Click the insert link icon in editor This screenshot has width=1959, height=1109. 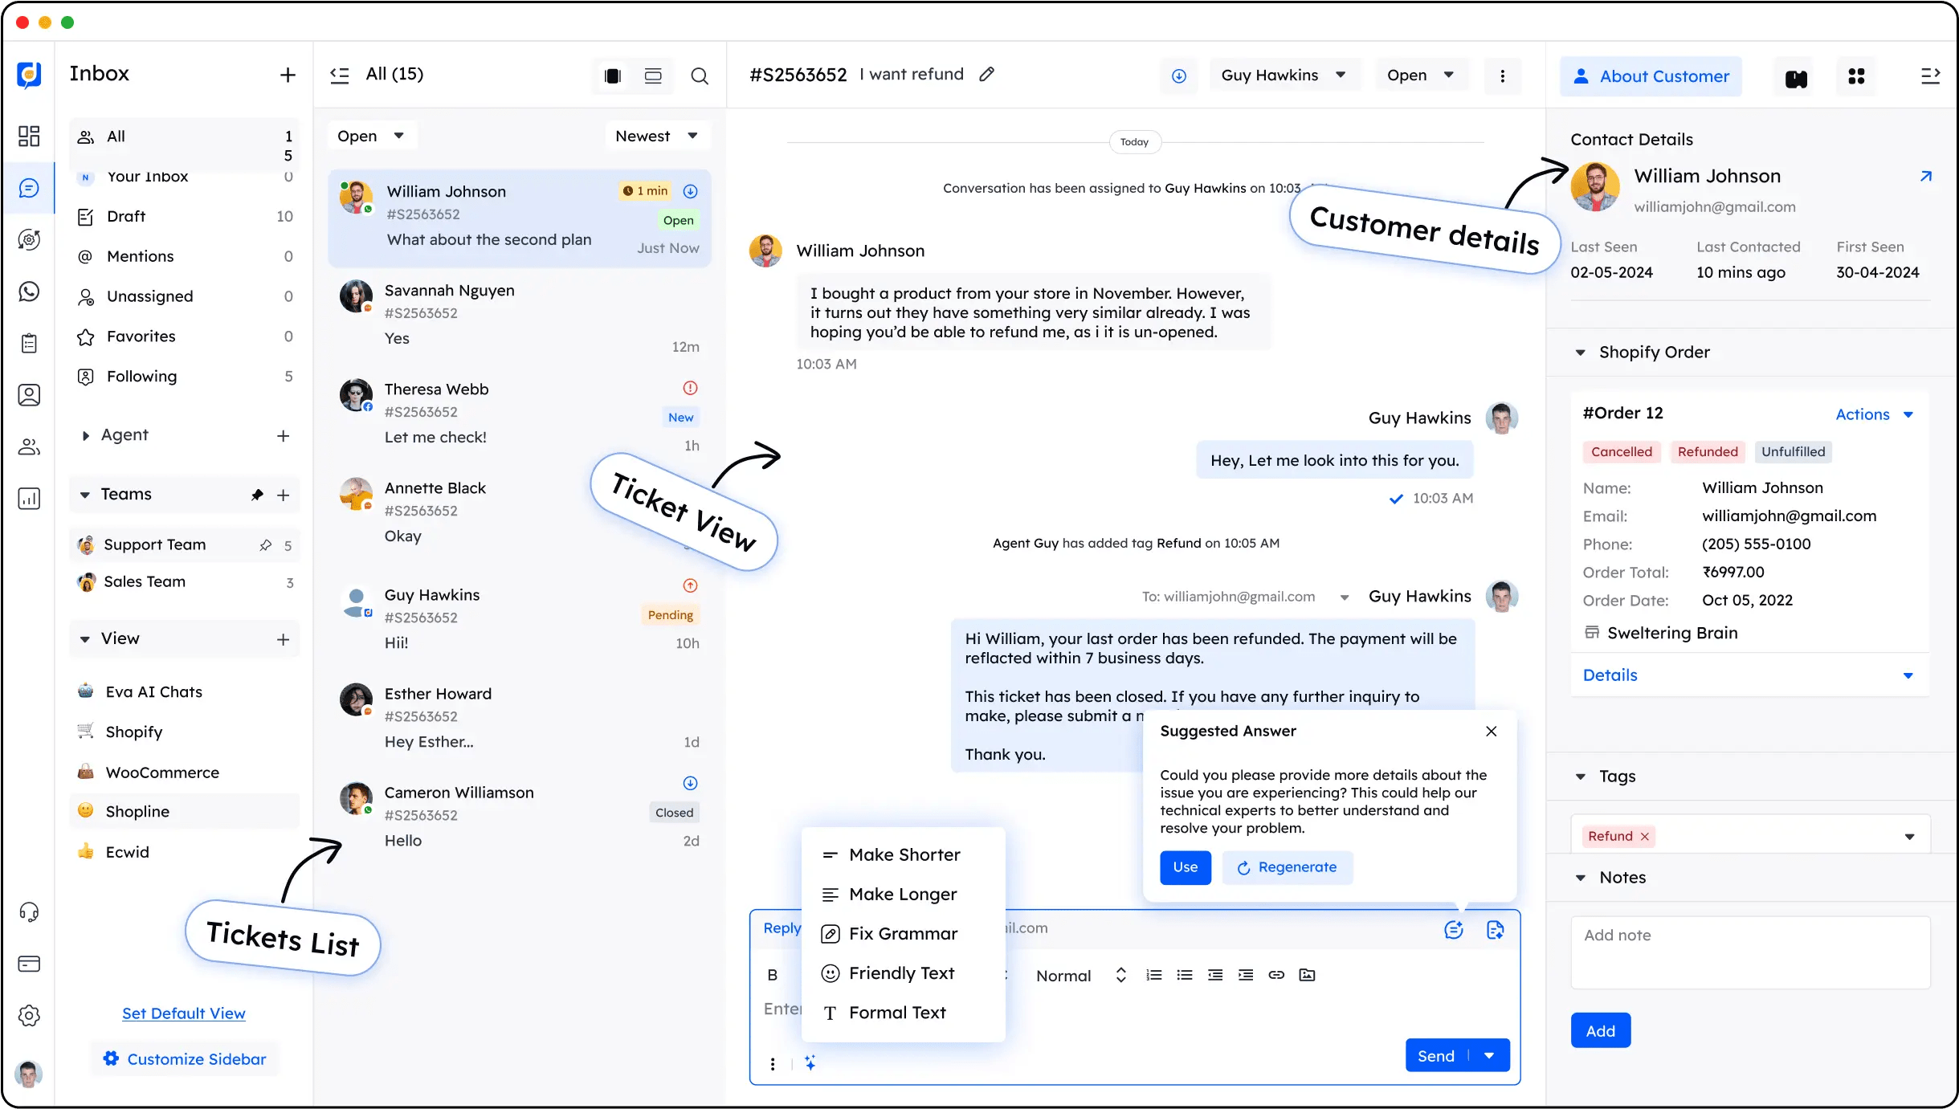pyautogui.click(x=1276, y=975)
